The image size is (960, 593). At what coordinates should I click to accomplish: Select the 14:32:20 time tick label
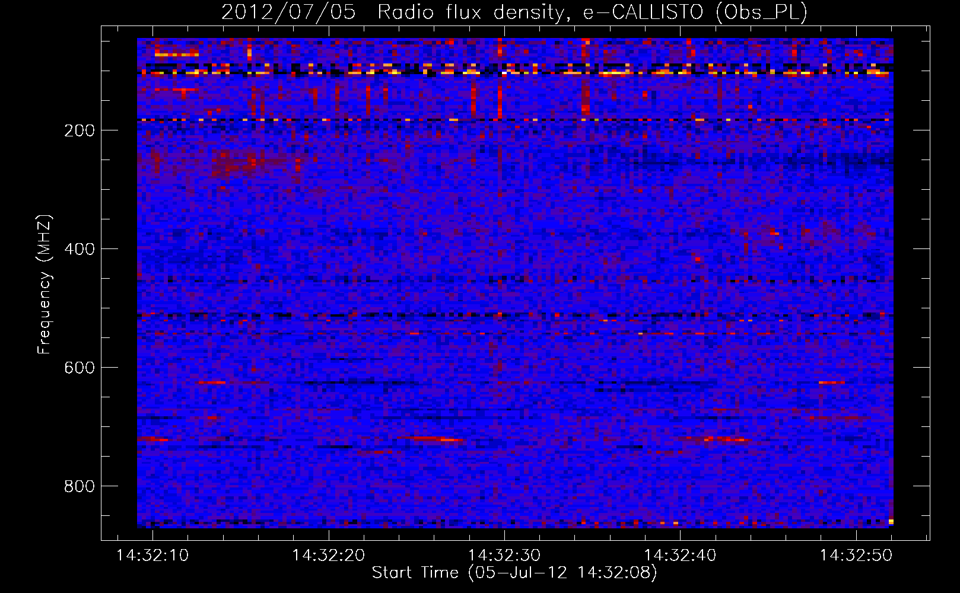pyautogui.click(x=329, y=556)
